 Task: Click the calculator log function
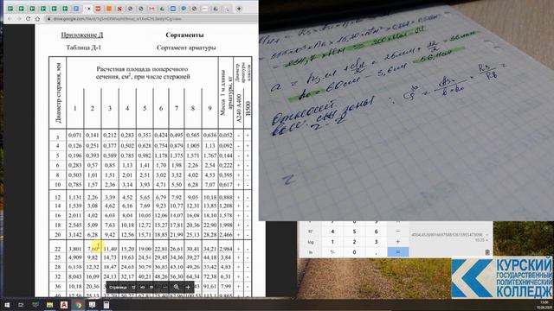311,242
